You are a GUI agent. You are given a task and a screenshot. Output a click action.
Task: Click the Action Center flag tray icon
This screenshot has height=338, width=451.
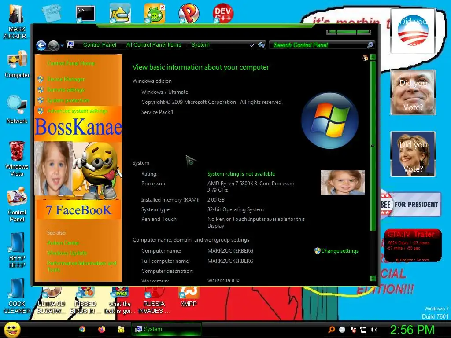tap(353, 330)
